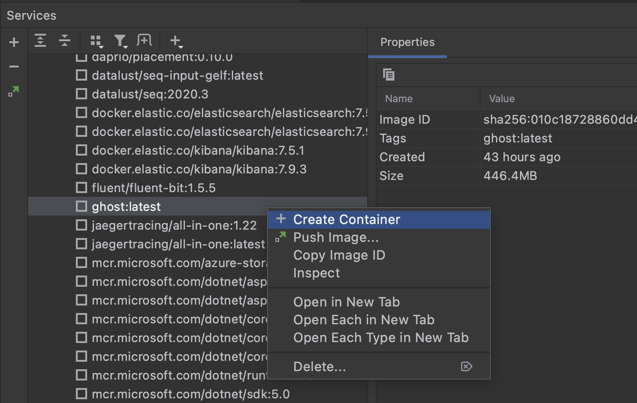Click the Open in New Tab toolbar icon
The width and height of the screenshot is (637, 403).
click(144, 41)
